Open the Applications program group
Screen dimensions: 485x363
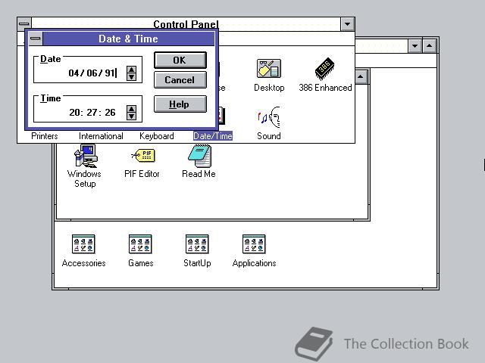coord(254,244)
